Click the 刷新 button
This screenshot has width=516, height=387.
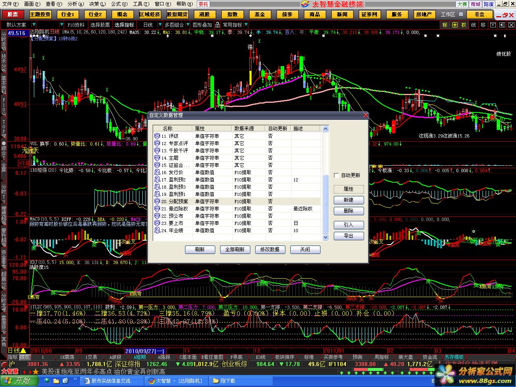[200, 250]
